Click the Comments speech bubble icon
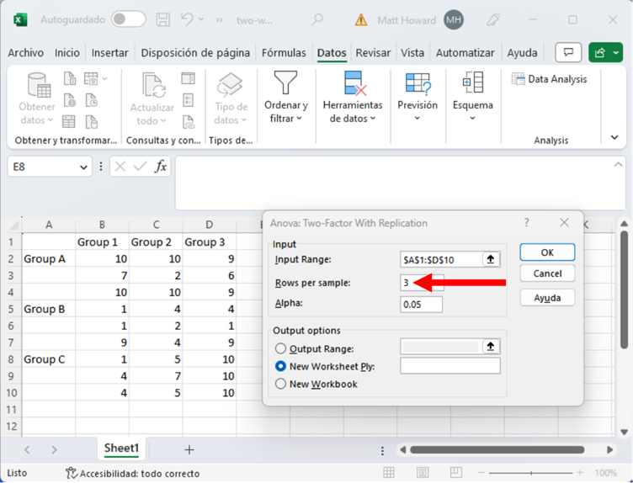633x483 pixels. click(569, 52)
